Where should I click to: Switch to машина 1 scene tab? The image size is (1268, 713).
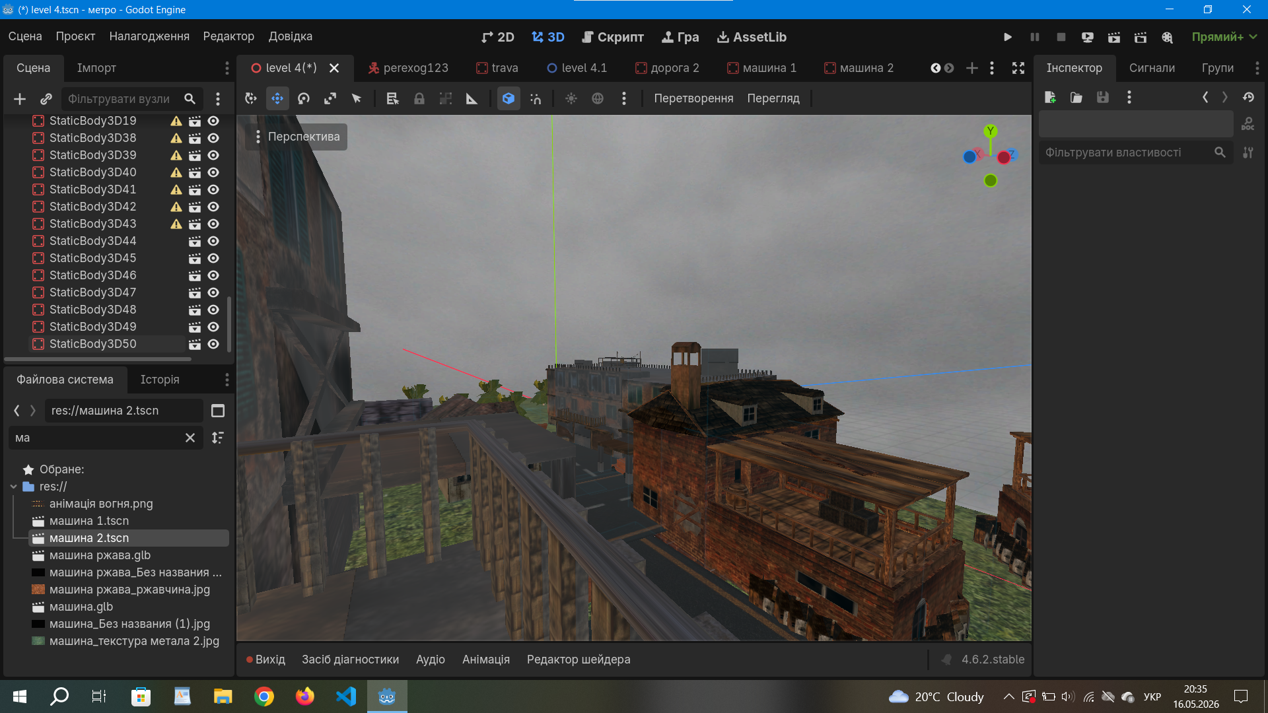coord(762,68)
